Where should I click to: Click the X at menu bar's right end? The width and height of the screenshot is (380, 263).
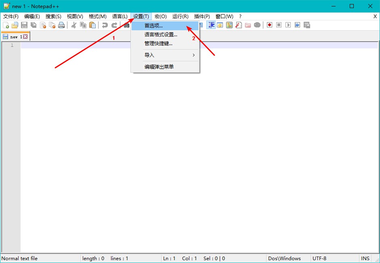pyautogui.click(x=375, y=17)
